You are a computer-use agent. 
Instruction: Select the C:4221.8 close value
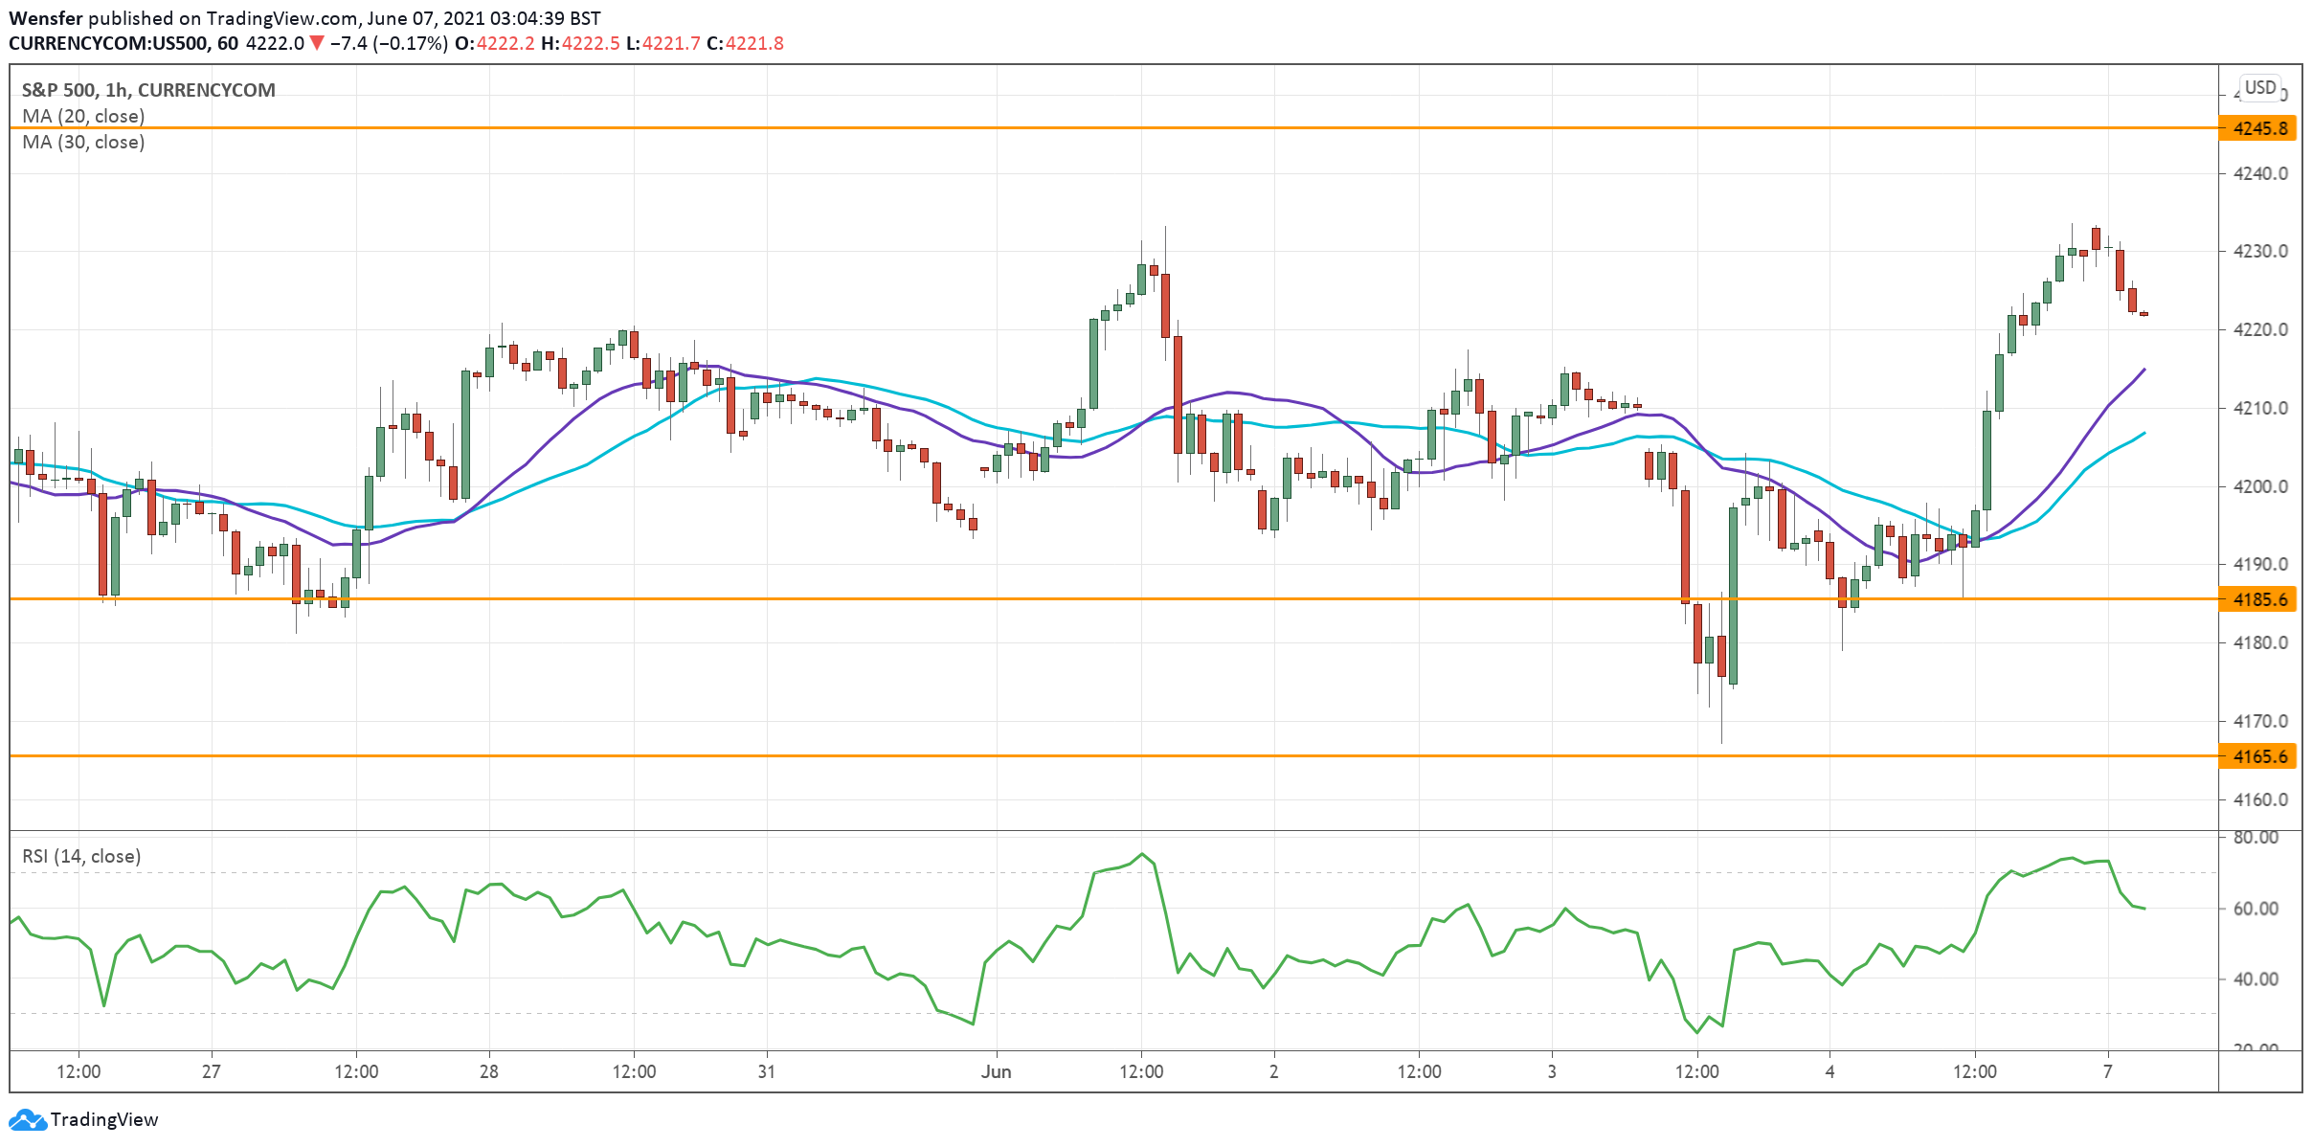pyautogui.click(x=755, y=43)
